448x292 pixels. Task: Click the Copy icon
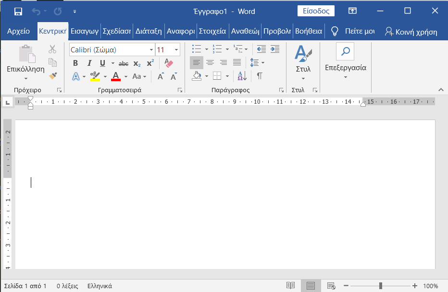coord(52,62)
